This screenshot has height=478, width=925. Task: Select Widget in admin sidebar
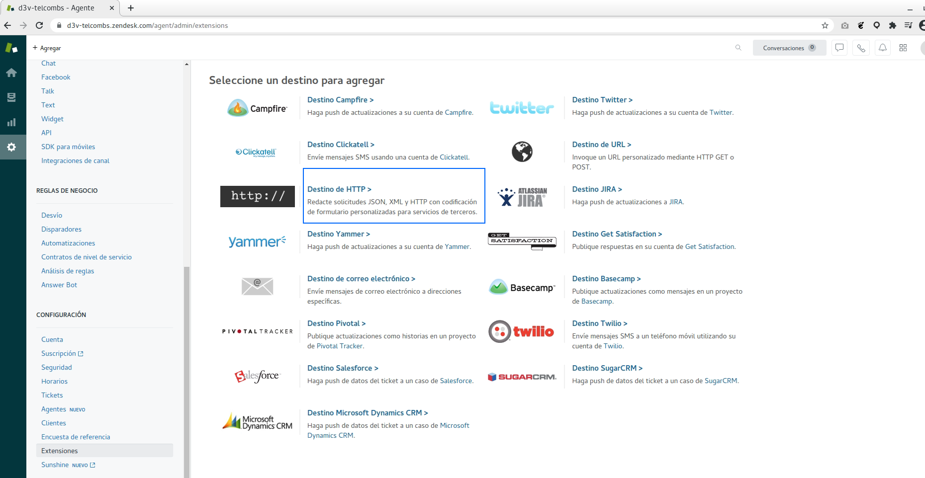pos(52,119)
